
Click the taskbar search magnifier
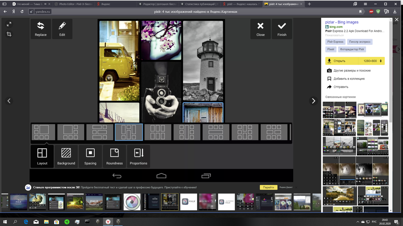point(15,222)
